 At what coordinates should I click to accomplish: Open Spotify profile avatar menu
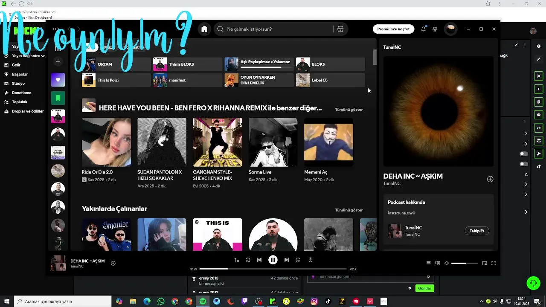450,29
